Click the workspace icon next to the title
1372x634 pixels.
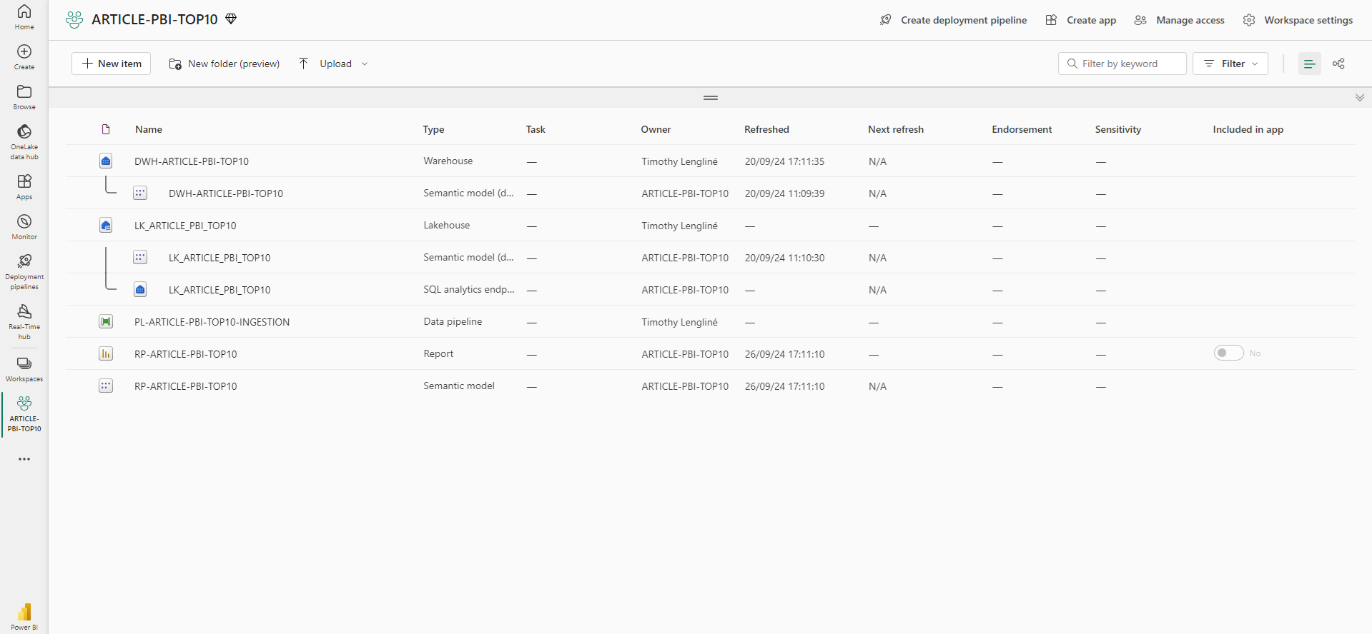pos(74,20)
